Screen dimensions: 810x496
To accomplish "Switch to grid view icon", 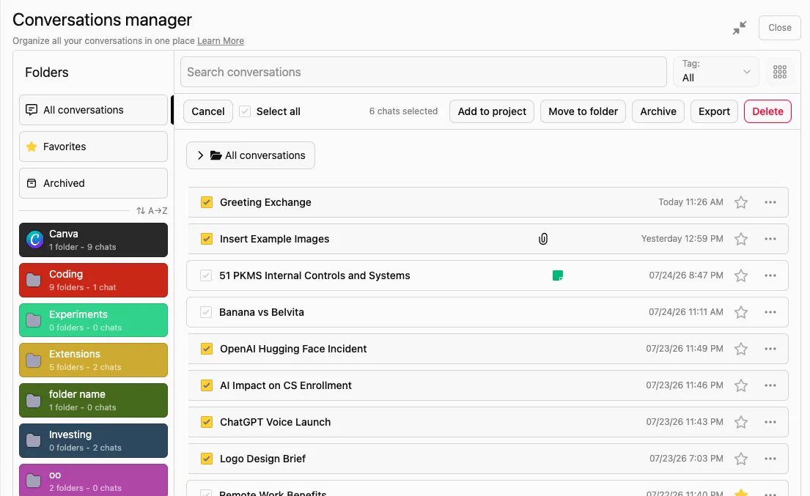I will point(779,72).
